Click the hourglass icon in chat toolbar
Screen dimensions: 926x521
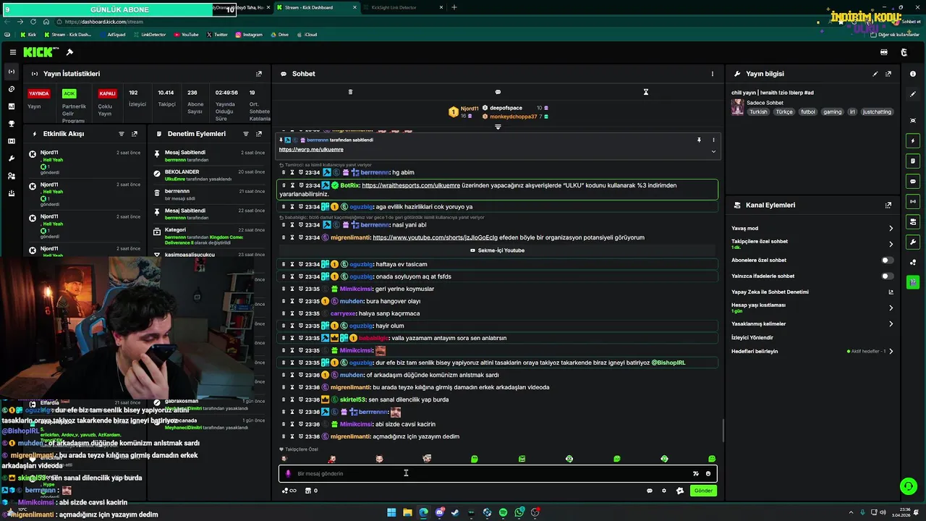(646, 92)
